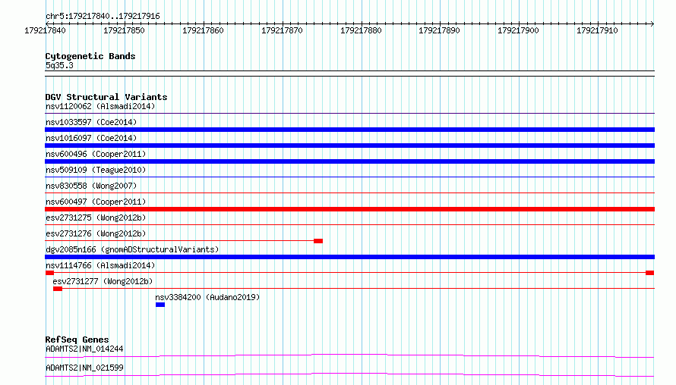The image size is (676, 385).
Task: Click the small blue block under nsv3384200
Action: pos(160,305)
